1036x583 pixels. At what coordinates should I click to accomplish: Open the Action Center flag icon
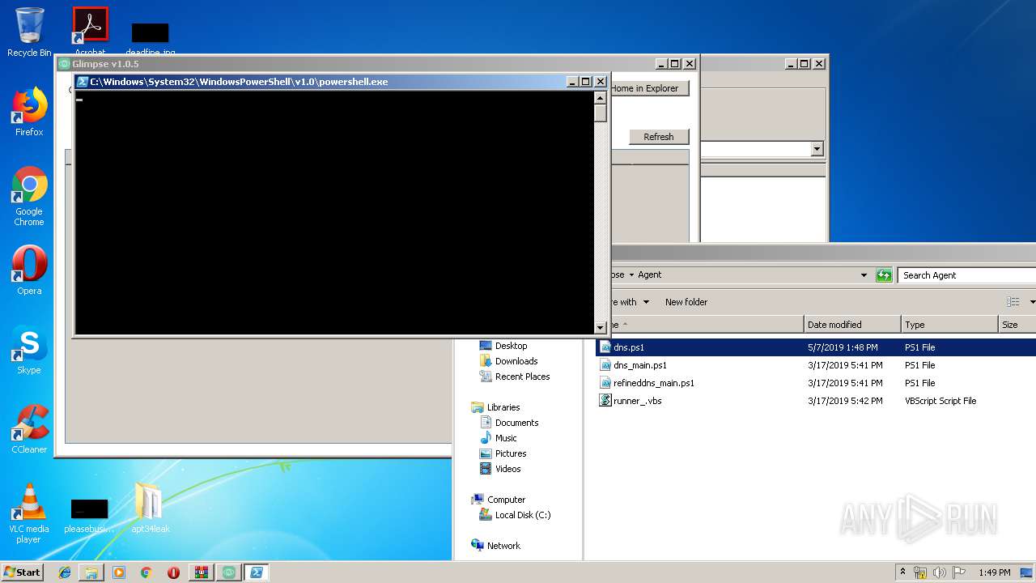pos(959,572)
